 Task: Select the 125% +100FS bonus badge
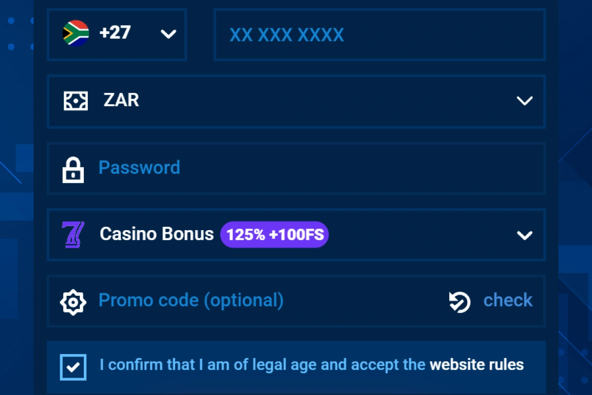point(274,235)
